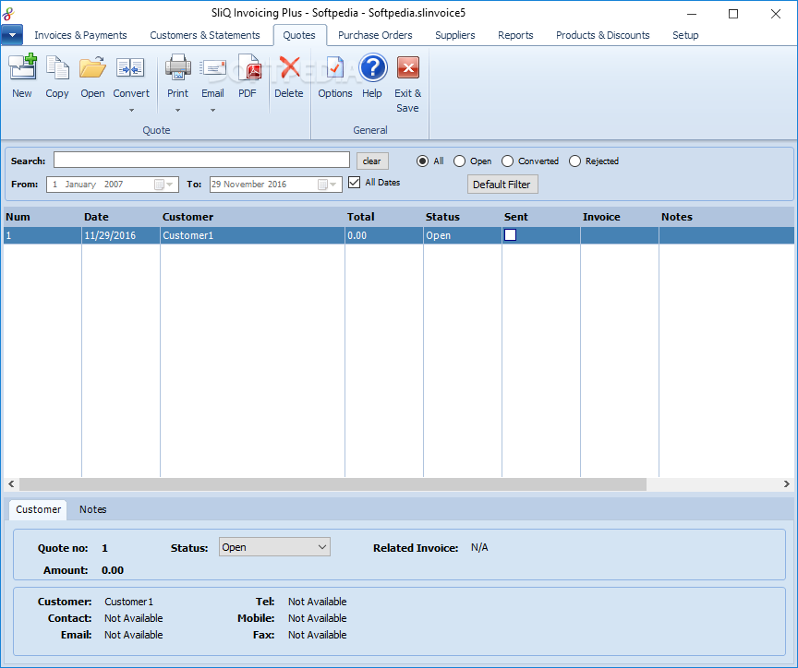Click the Open quote folder icon
This screenshot has width=798, height=668.
(x=92, y=70)
